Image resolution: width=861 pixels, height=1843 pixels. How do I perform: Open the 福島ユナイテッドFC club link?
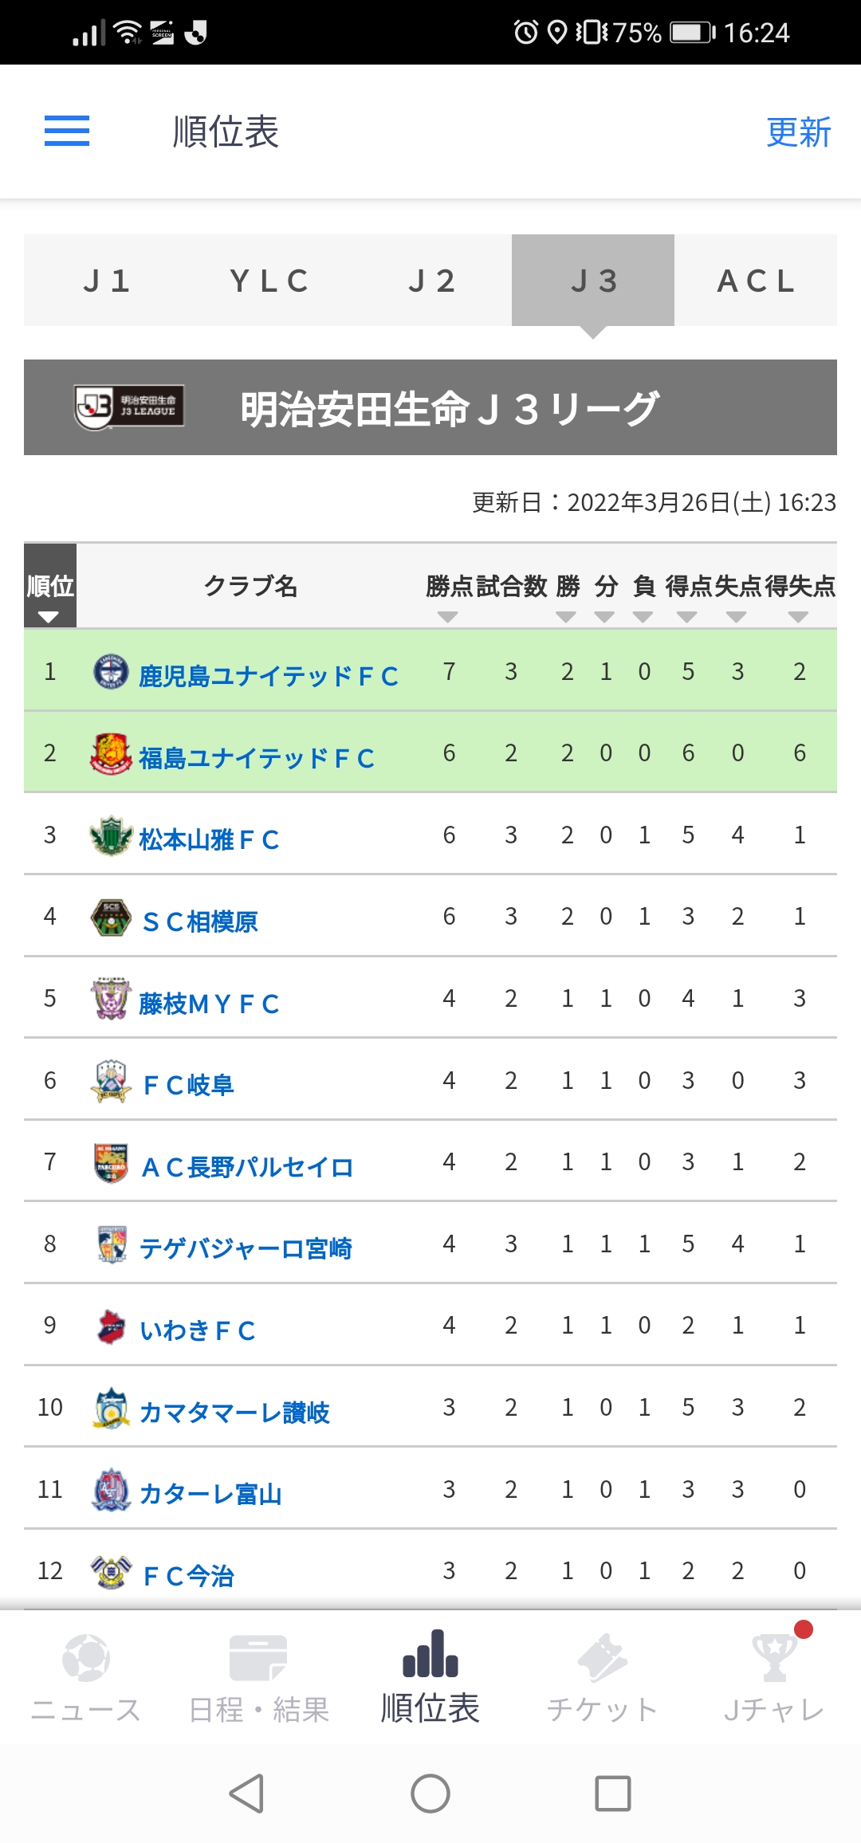[256, 758]
